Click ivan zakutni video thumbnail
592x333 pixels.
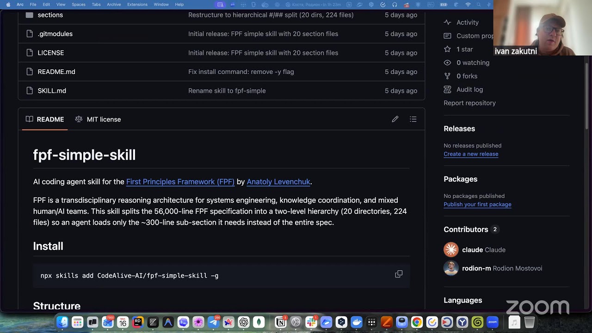click(x=543, y=28)
